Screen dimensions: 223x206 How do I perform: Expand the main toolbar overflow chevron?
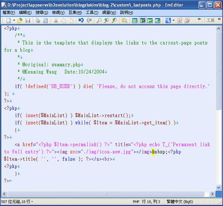199,19
